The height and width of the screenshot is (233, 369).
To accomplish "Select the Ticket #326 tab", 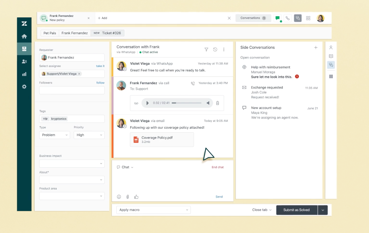I will pyautogui.click(x=107, y=33).
